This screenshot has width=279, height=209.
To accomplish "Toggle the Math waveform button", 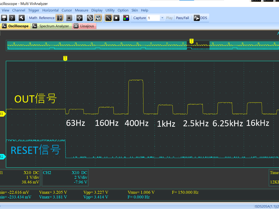I will (x=33, y=18).
